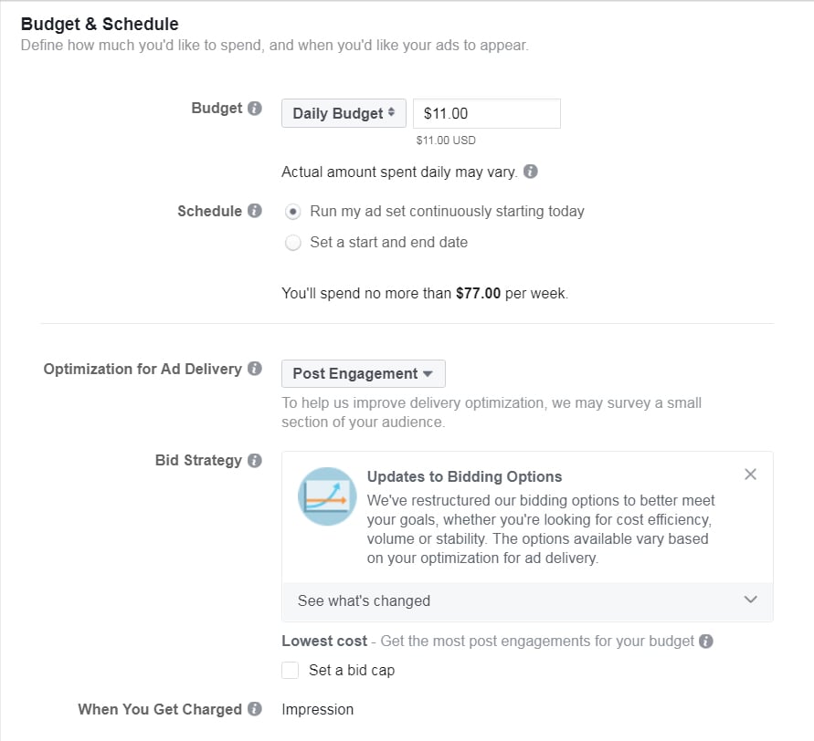Image resolution: width=814 pixels, height=741 pixels.
Task: Dismiss the Updates to Bidding Options notice
Action: point(750,475)
